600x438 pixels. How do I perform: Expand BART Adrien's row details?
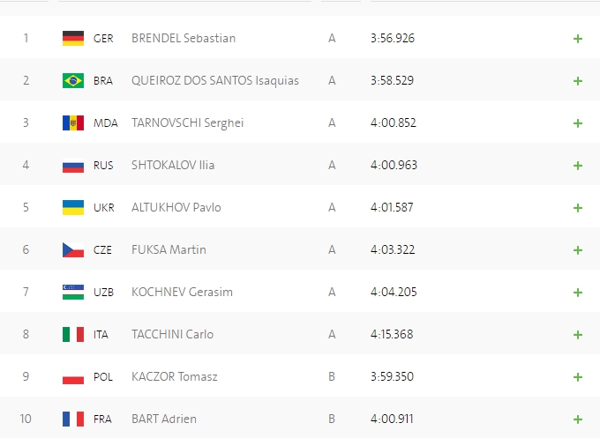pyautogui.click(x=578, y=419)
